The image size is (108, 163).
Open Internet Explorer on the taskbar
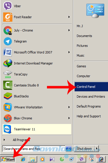(x=23, y=159)
